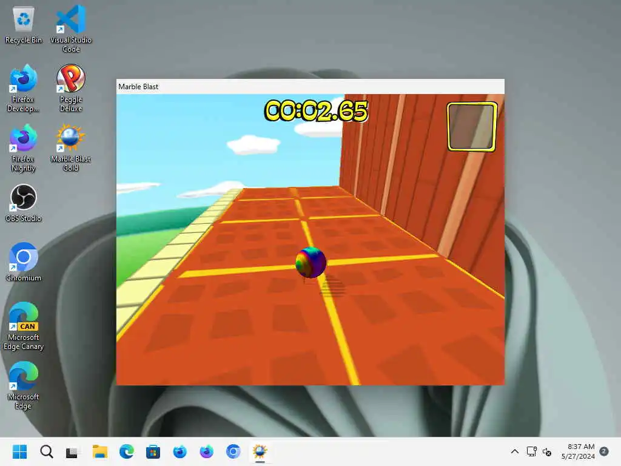Open network status tray icon

tap(531, 451)
